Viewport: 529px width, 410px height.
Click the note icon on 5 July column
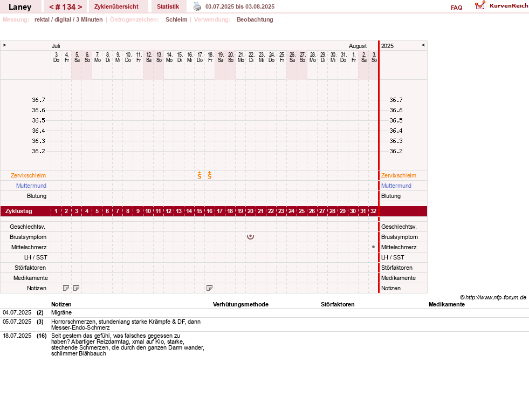76,288
